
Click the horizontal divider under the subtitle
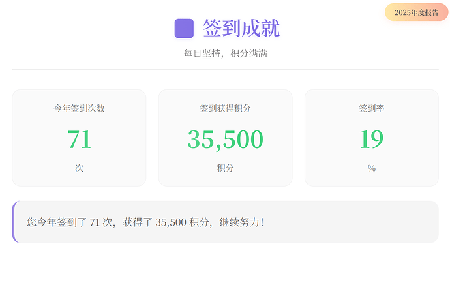(x=225, y=69)
